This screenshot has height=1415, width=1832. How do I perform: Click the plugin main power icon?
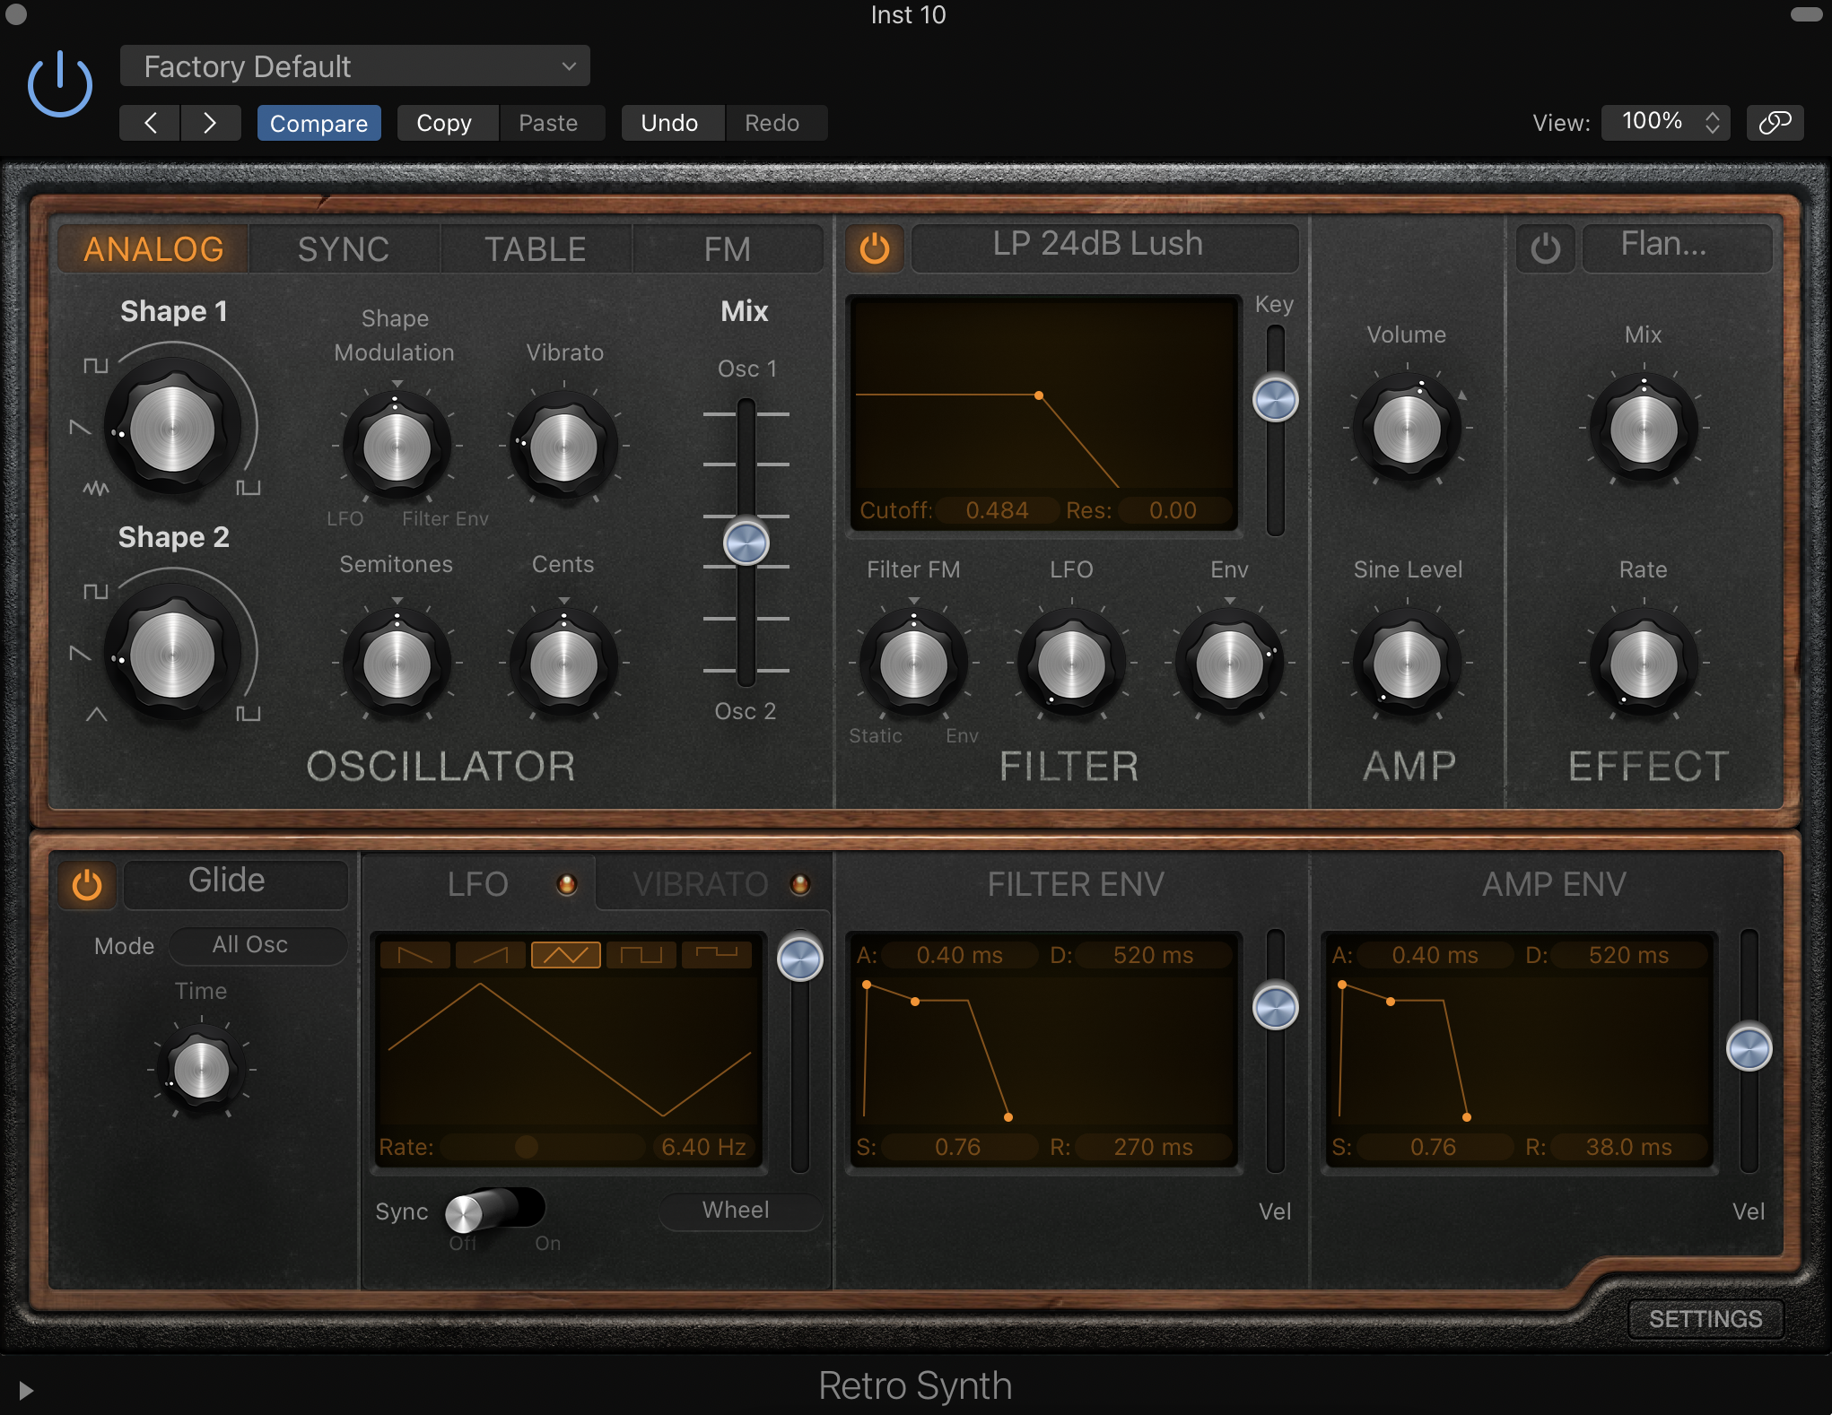point(60,85)
